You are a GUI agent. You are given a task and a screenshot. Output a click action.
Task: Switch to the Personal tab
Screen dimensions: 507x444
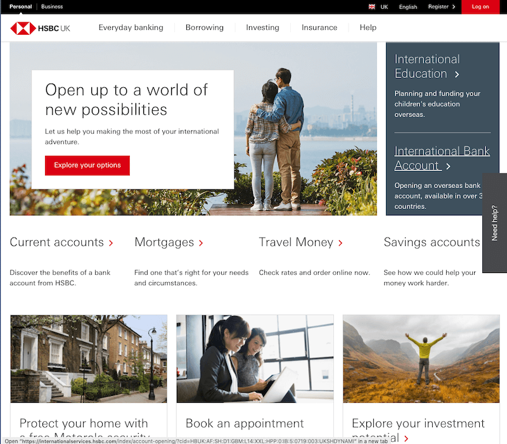pos(21,6)
